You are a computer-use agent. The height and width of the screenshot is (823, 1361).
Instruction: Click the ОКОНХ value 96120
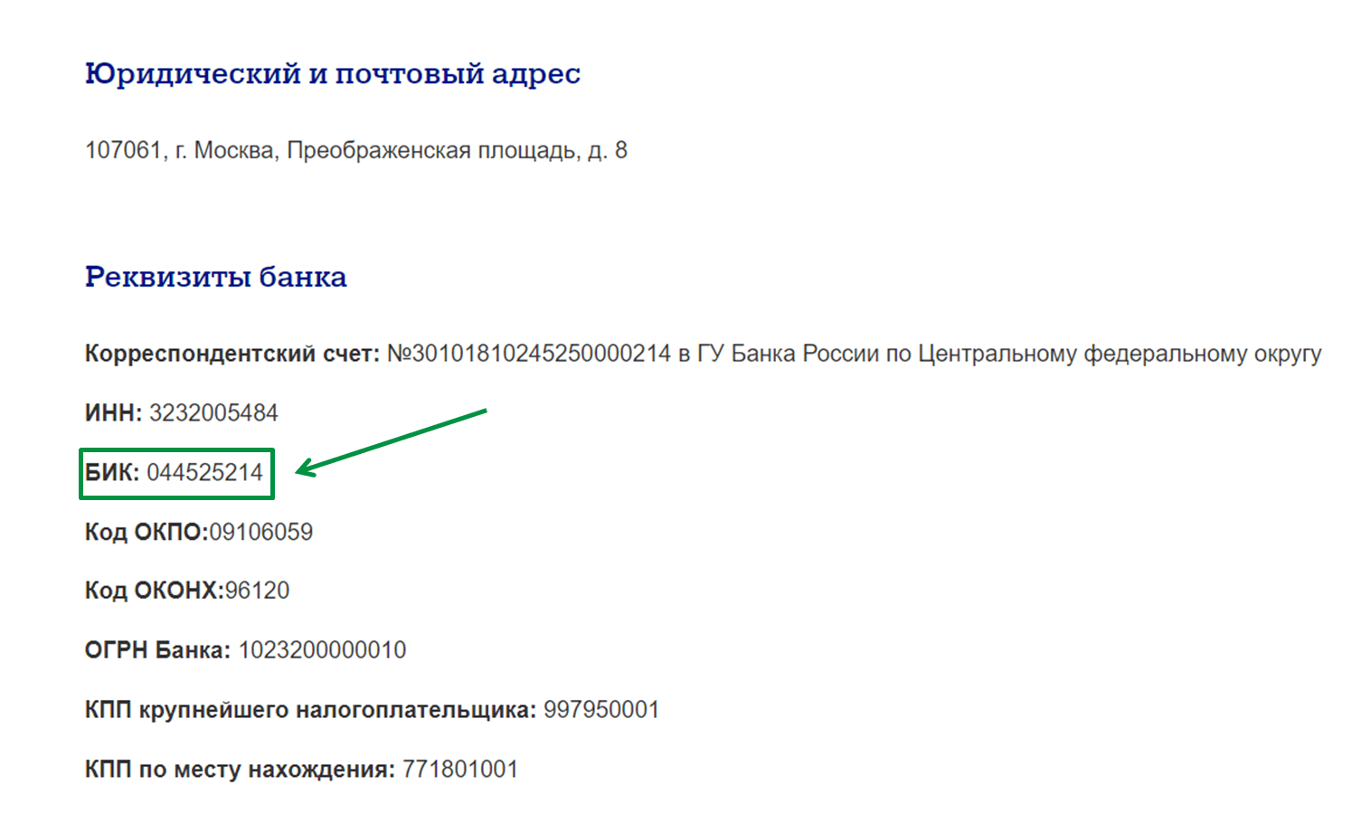tap(258, 591)
